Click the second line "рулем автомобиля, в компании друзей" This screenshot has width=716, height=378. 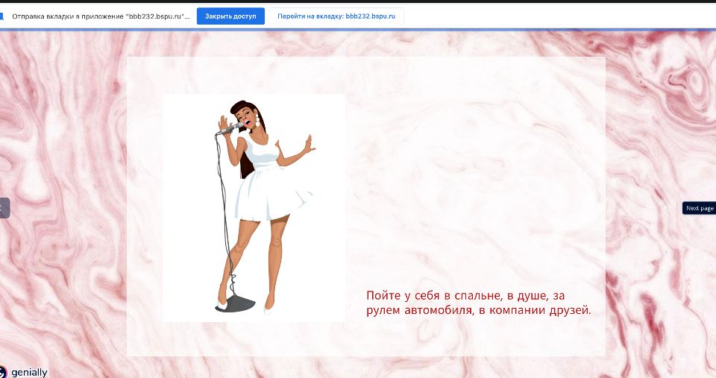point(478,310)
